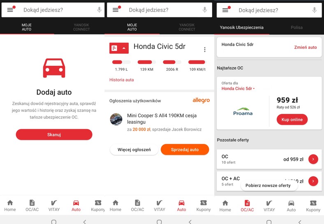Viewport: 324px width, 224px height.
Task: Click the search field on the Dodaj auto screen
Action: coord(53,10)
